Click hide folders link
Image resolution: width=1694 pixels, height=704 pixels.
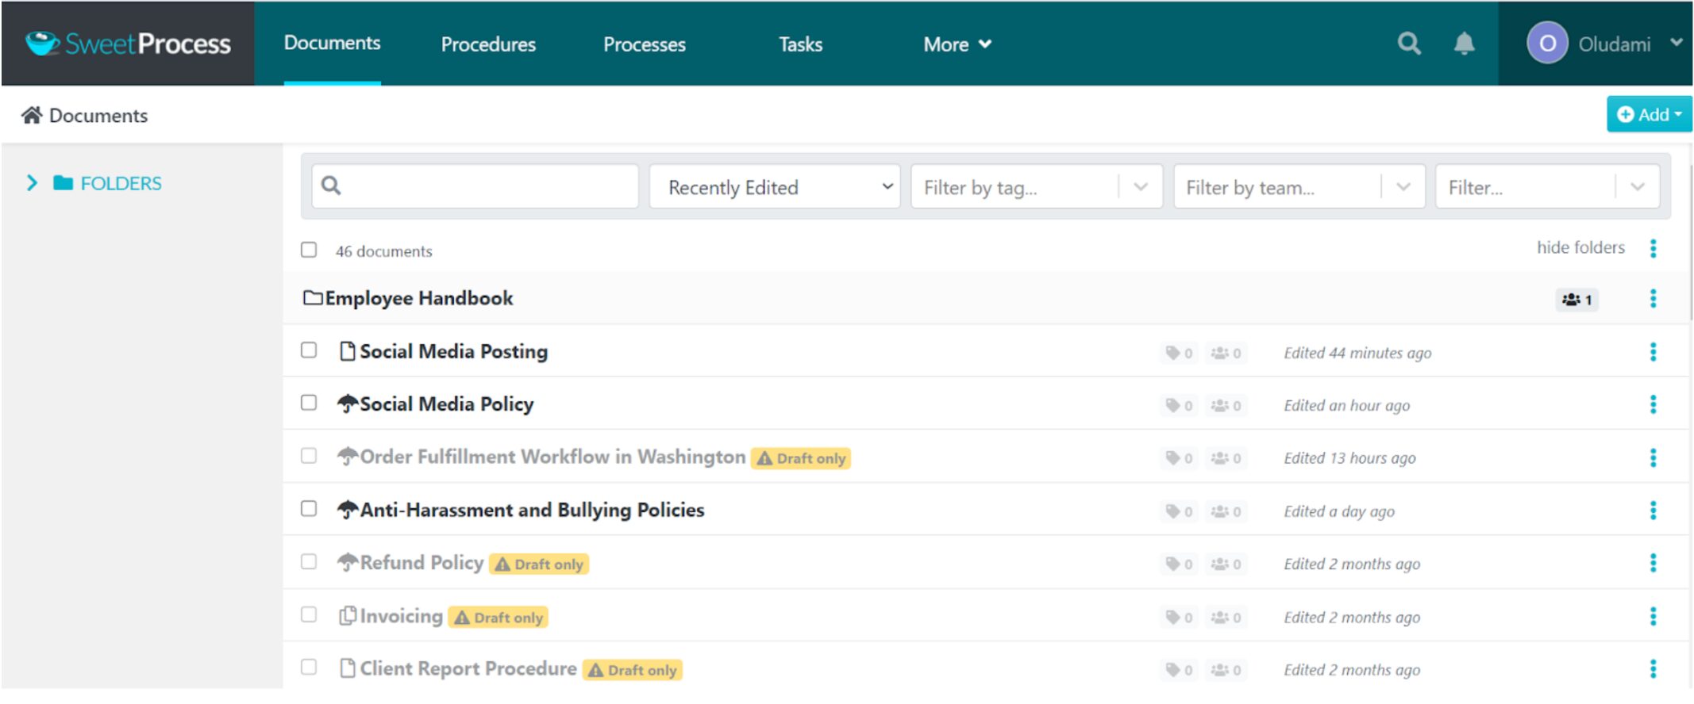1580,247
